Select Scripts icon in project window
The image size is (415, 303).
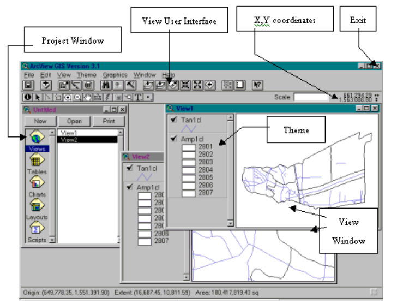[x=37, y=229]
